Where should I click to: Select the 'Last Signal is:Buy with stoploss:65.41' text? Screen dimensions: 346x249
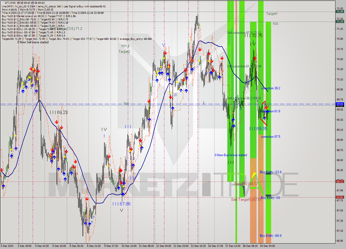point(85,6)
